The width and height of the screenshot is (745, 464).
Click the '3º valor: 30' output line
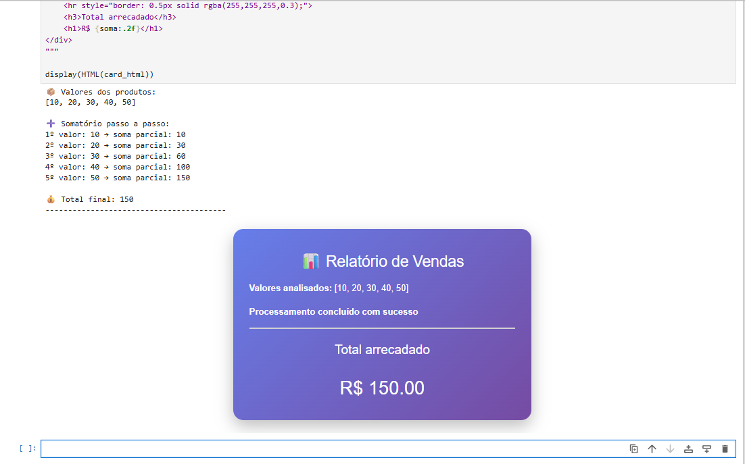click(116, 156)
